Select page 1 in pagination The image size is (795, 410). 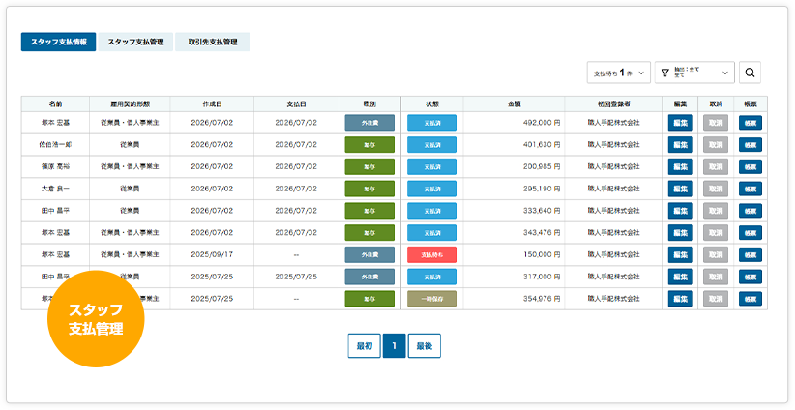point(394,346)
